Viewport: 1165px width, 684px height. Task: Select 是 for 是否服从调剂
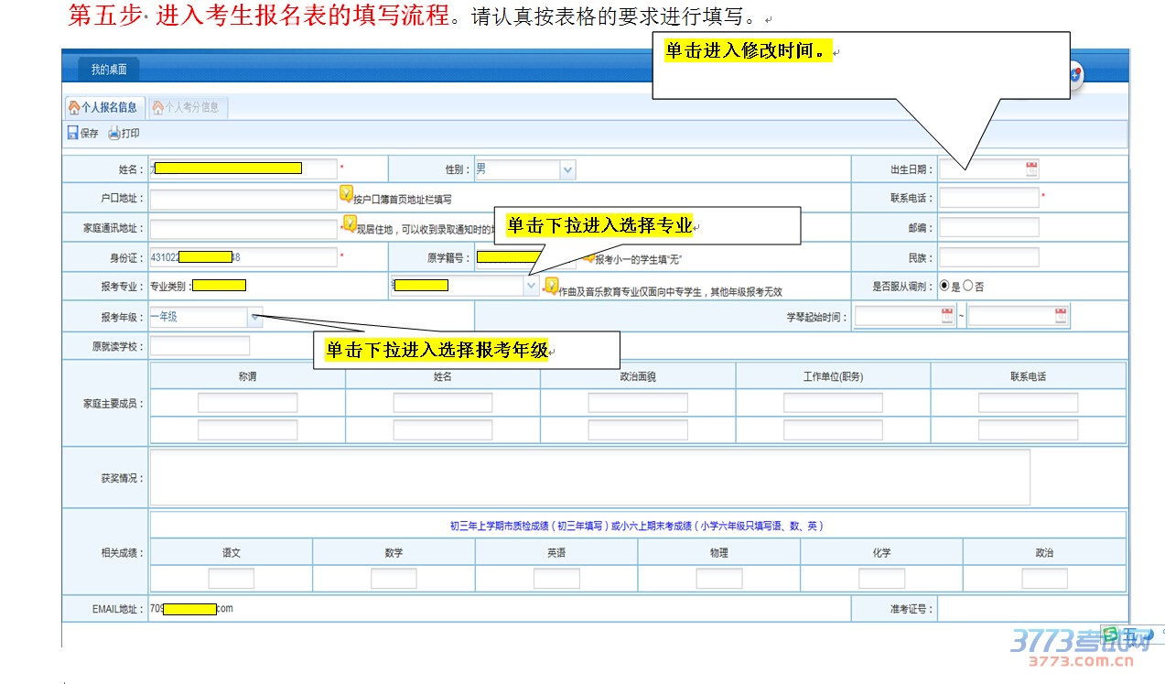click(x=945, y=287)
